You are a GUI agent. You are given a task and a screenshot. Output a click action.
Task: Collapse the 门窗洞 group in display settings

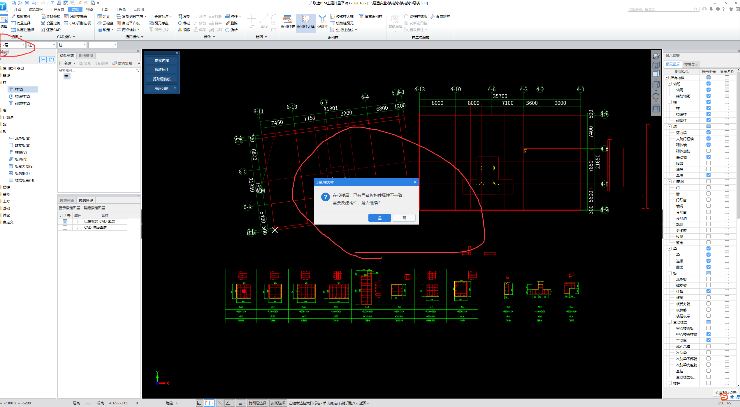tap(670, 182)
